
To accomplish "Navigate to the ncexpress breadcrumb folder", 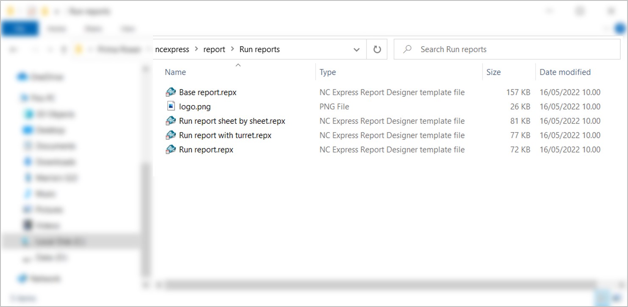I will (x=172, y=49).
